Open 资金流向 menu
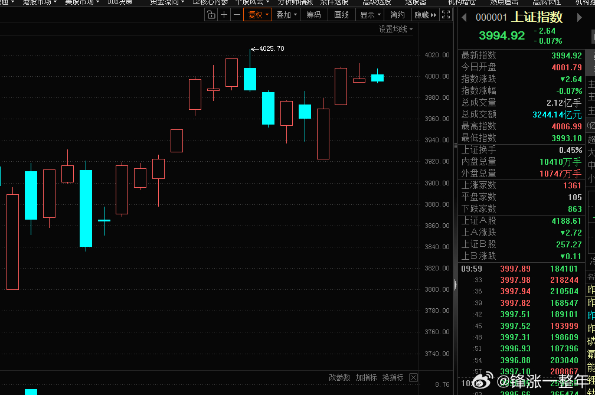This screenshot has width=595, height=395. (x=167, y=2)
